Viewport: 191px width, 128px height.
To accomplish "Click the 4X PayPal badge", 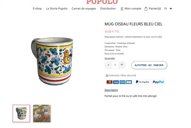I will click(x=142, y=82).
